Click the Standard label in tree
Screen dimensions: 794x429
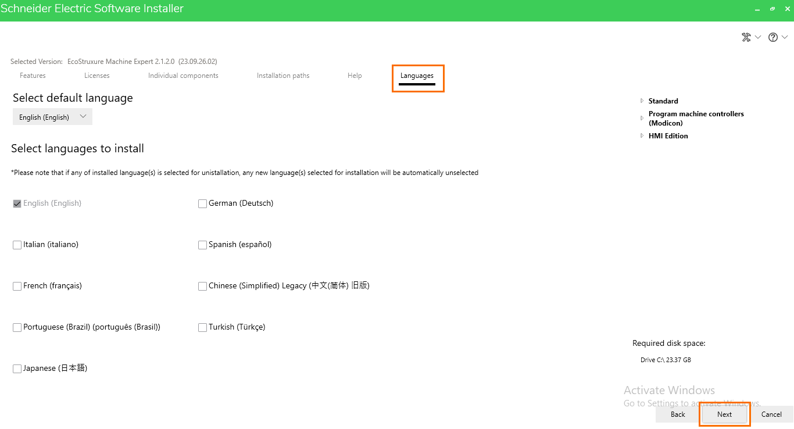663,101
